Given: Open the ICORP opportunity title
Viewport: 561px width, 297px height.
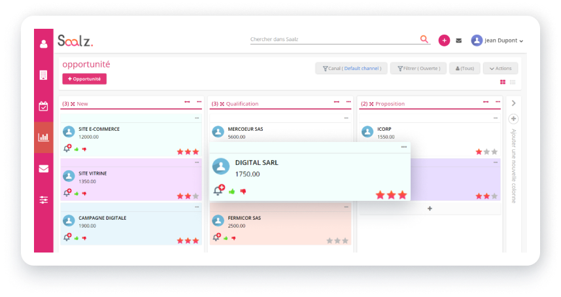Looking at the screenshot, I should tap(384, 129).
